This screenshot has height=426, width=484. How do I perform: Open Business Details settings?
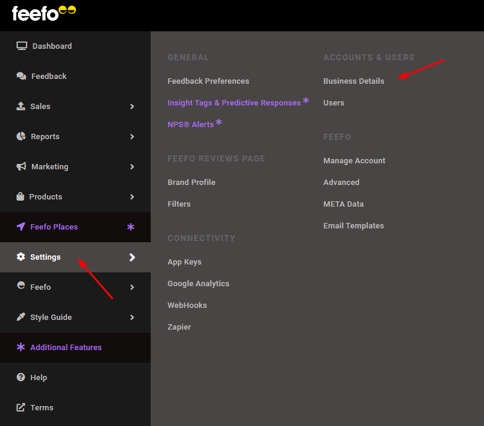tap(353, 81)
